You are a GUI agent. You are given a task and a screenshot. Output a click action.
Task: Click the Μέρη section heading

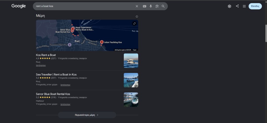click(x=40, y=16)
